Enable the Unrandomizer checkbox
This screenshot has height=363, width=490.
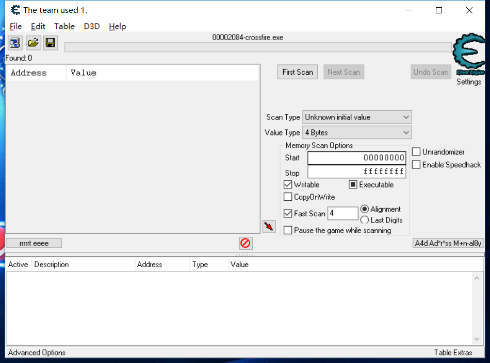tap(416, 152)
